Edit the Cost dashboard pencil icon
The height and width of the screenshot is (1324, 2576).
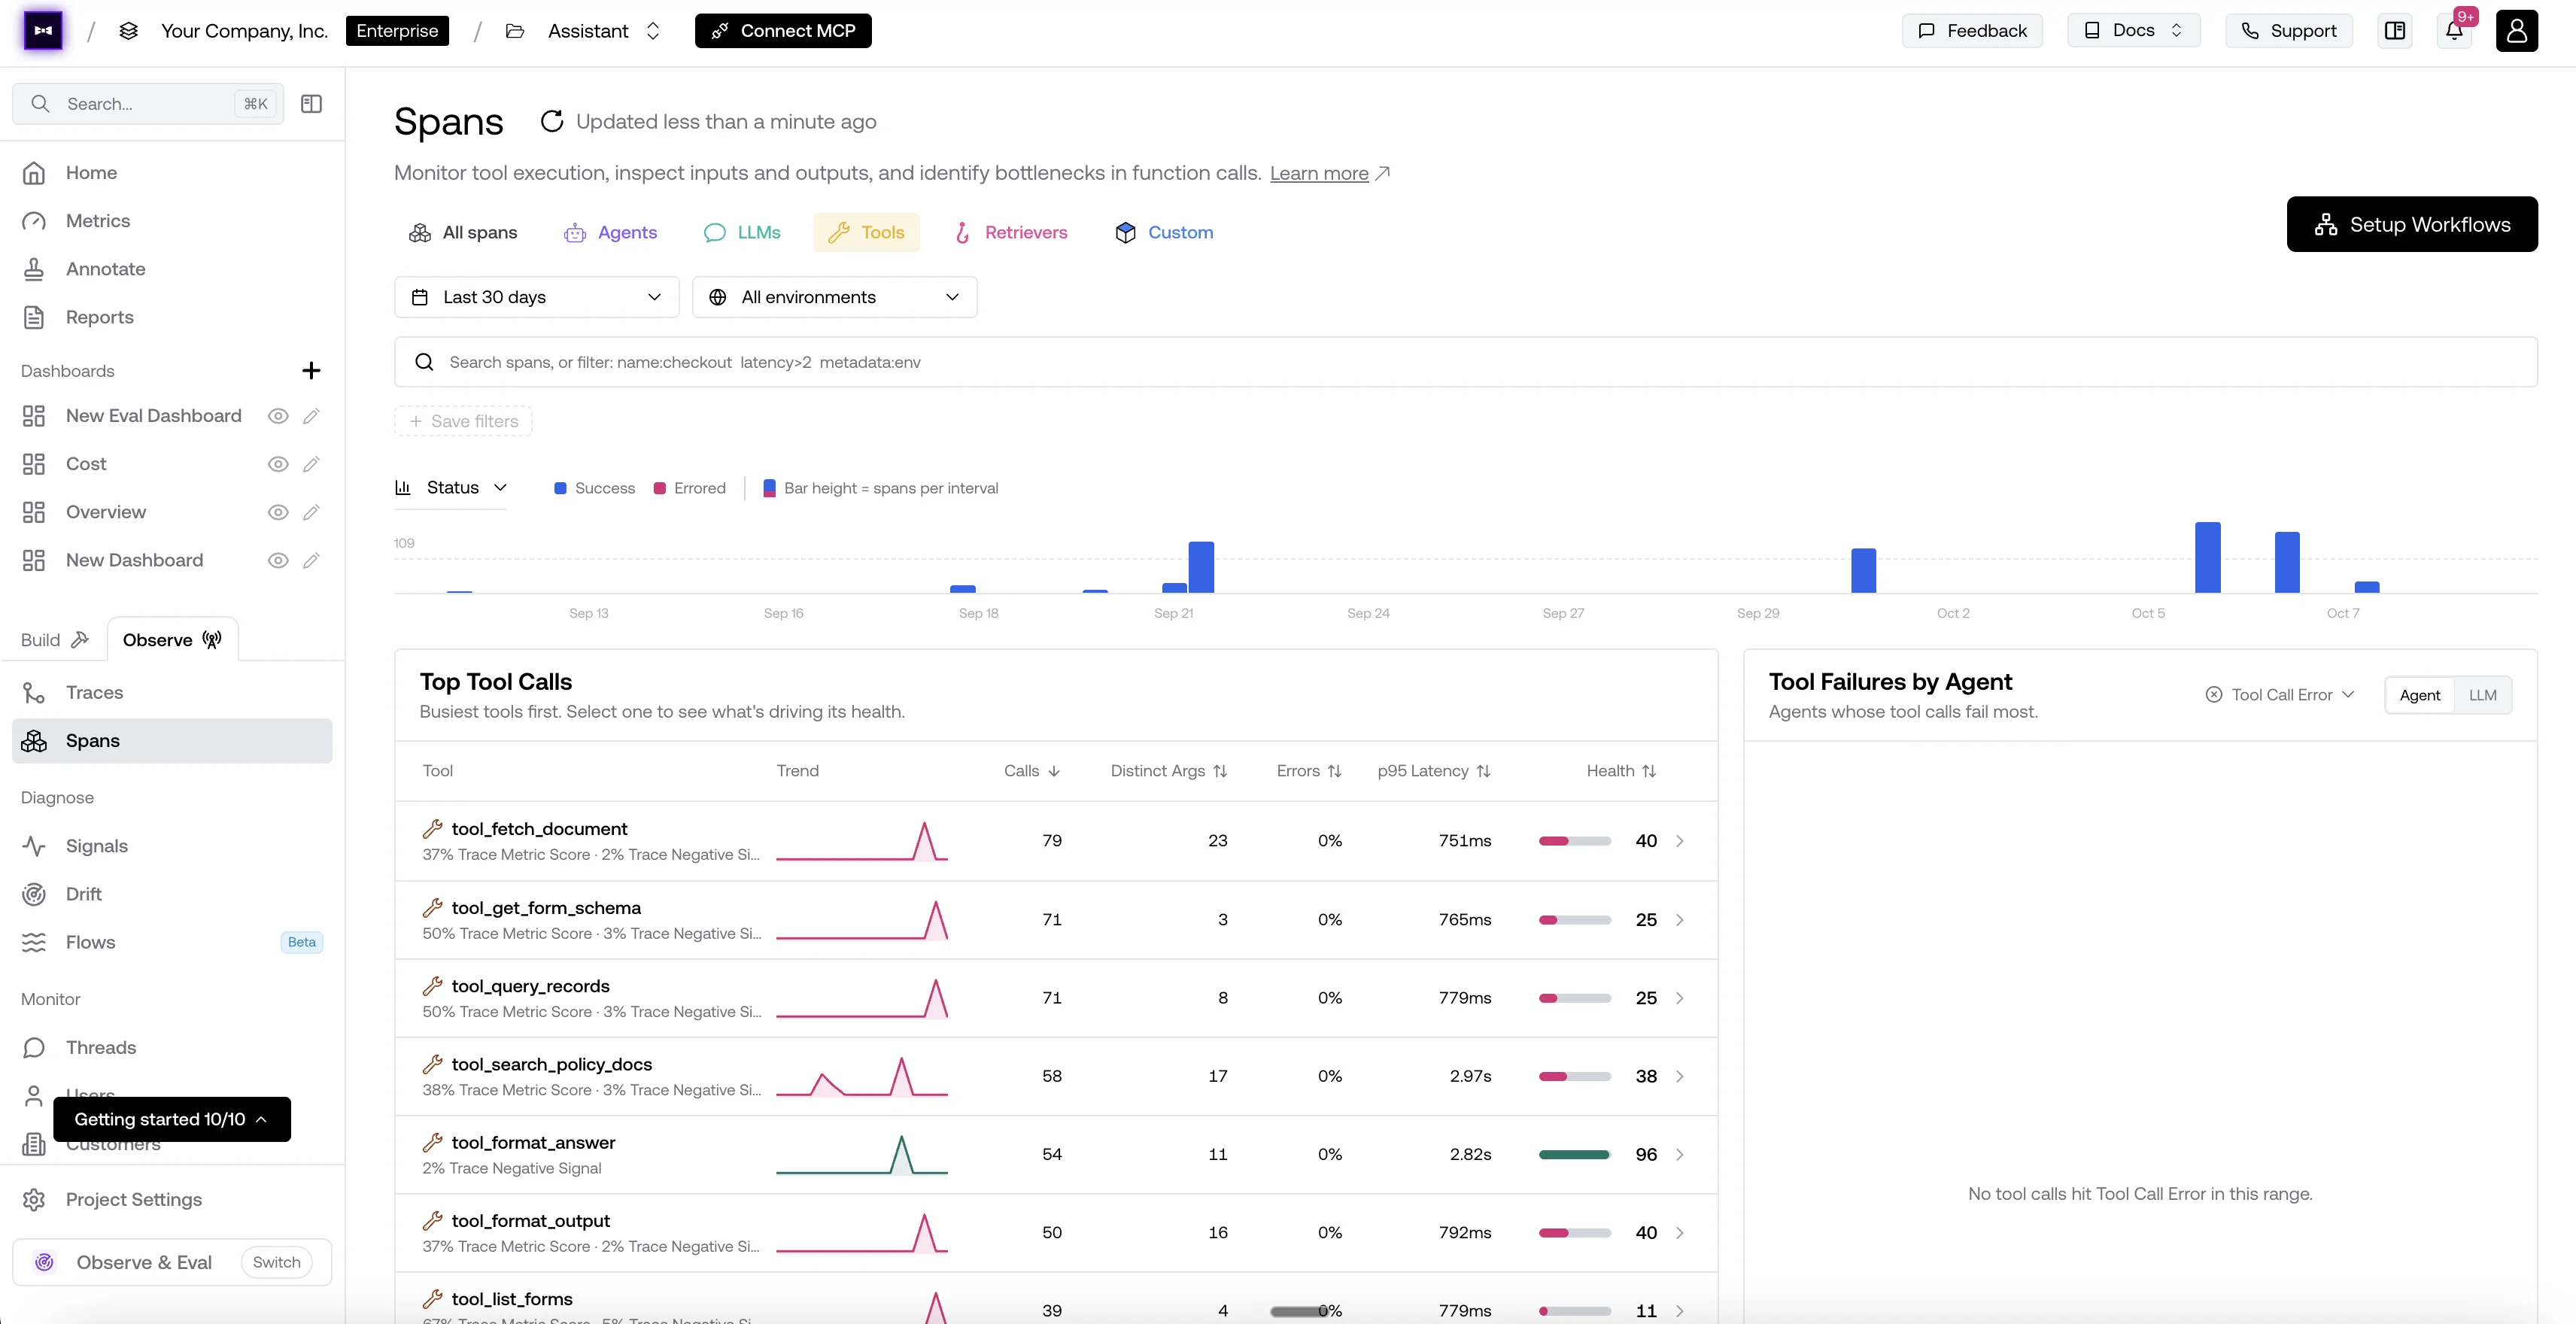[311, 464]
